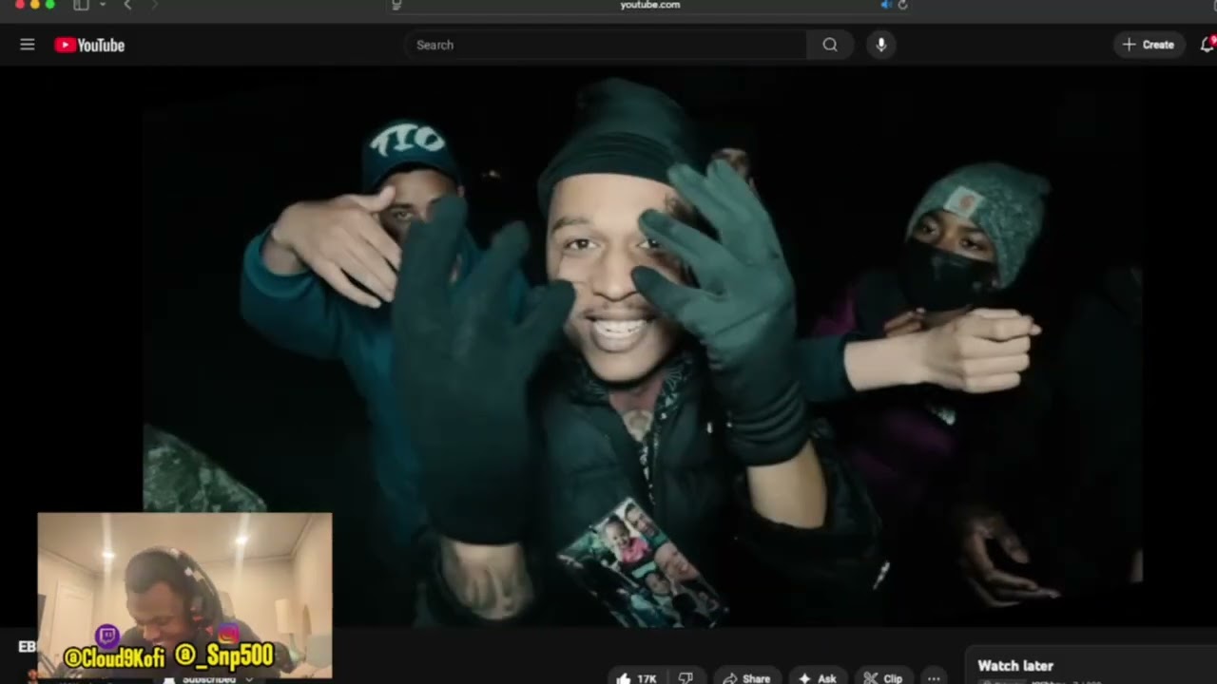
Task: Open the YouTube hamburger guide menu
Action: (28, 45)
